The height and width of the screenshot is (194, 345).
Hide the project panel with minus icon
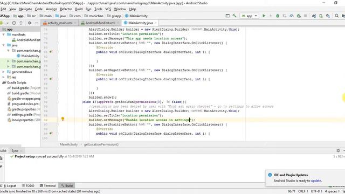pos(37,23)
